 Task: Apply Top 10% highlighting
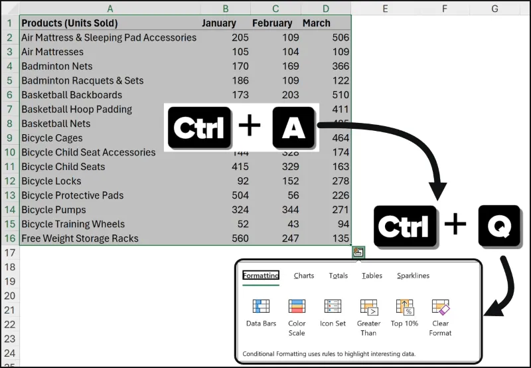pyautogui.click(x=404, y=307)
